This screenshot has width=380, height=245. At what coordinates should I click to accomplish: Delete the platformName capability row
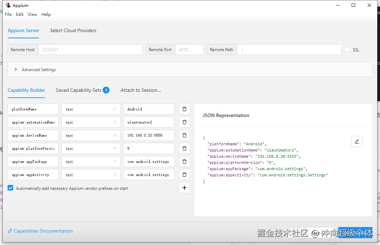[x=184, y=109]
